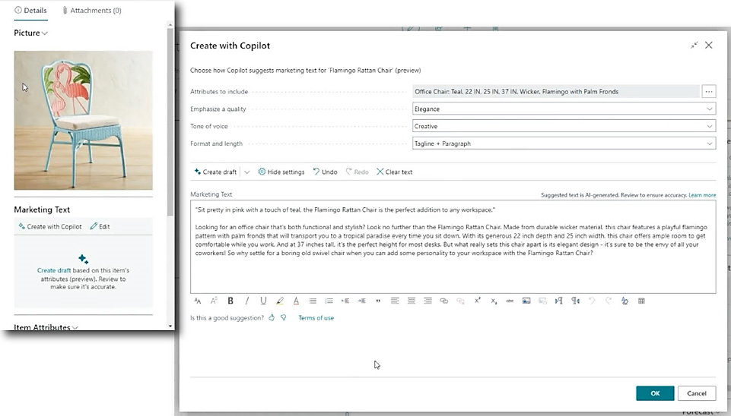731x416 pixels.
Task: Insert a bulleted list
Action: (313, 301)
